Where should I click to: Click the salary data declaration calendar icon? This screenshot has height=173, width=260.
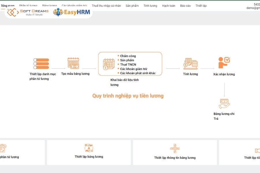109,64
